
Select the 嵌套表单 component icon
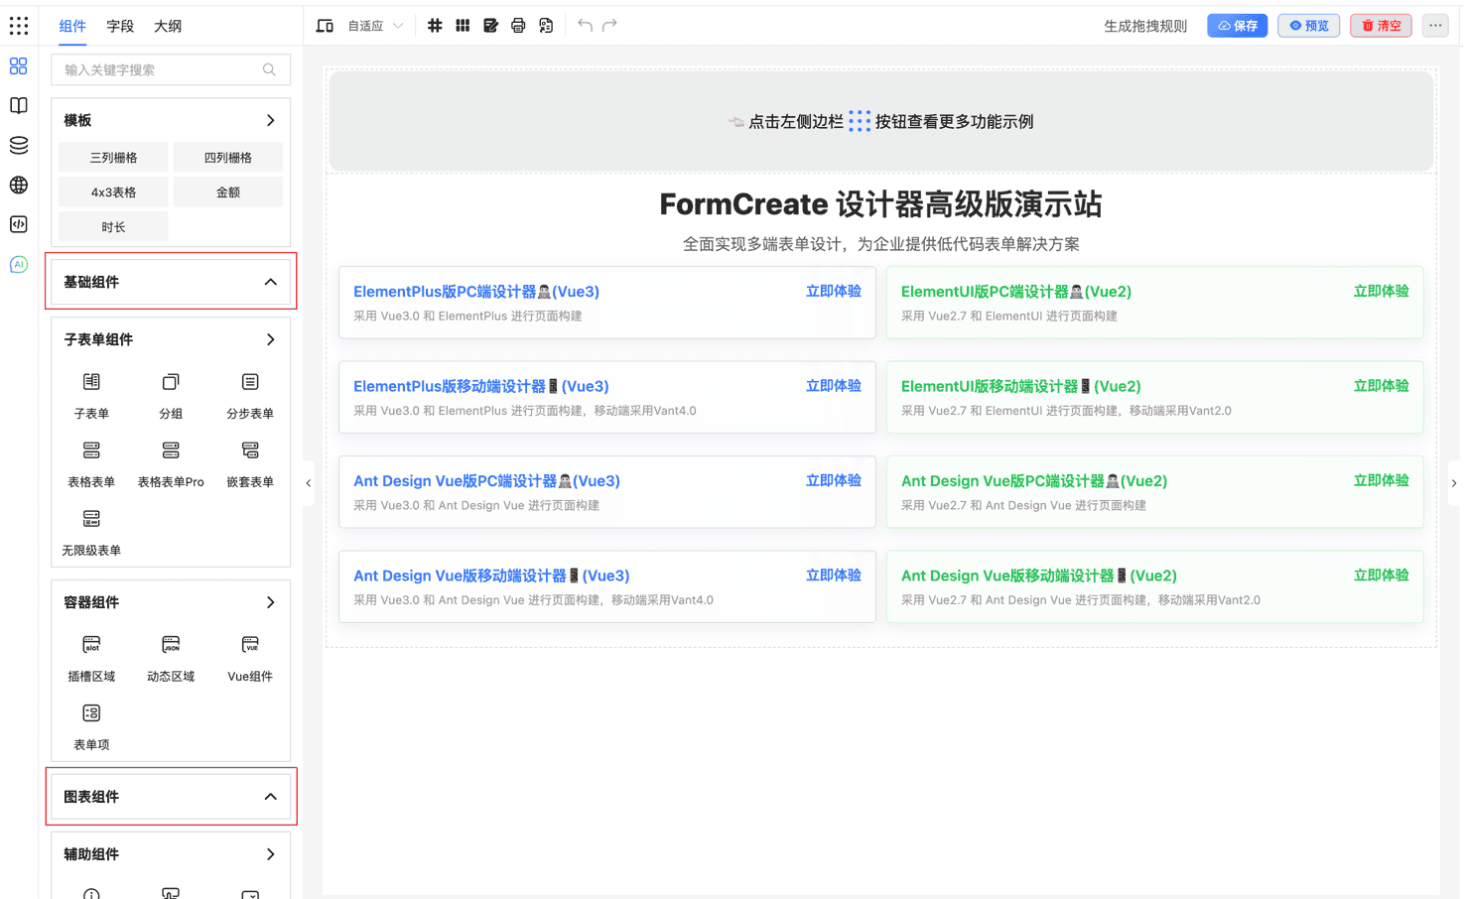(x=250, y=450)
